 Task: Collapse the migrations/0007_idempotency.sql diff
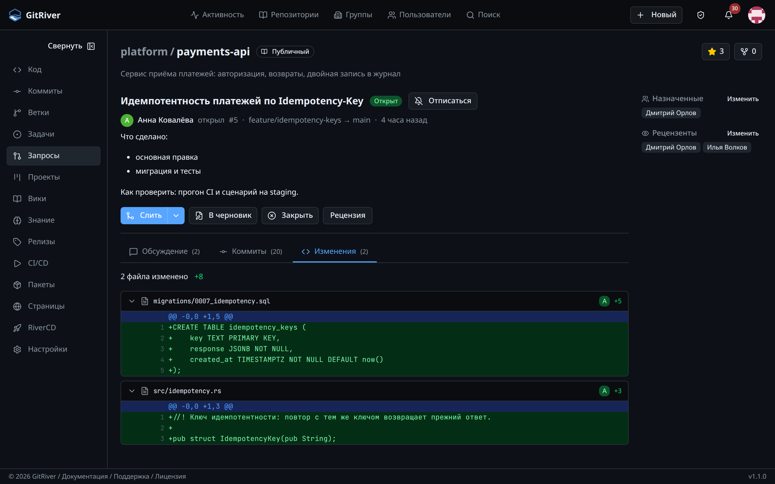coord(132,301)
